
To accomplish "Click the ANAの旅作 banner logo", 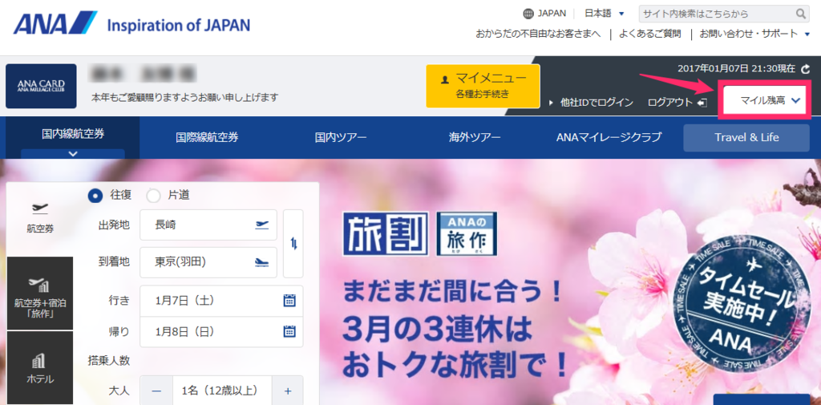I will tap(467, 233).
